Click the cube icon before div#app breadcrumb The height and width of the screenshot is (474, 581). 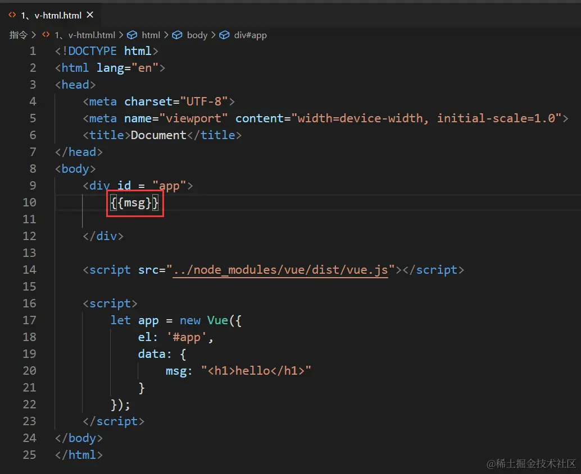click(224, 35)
